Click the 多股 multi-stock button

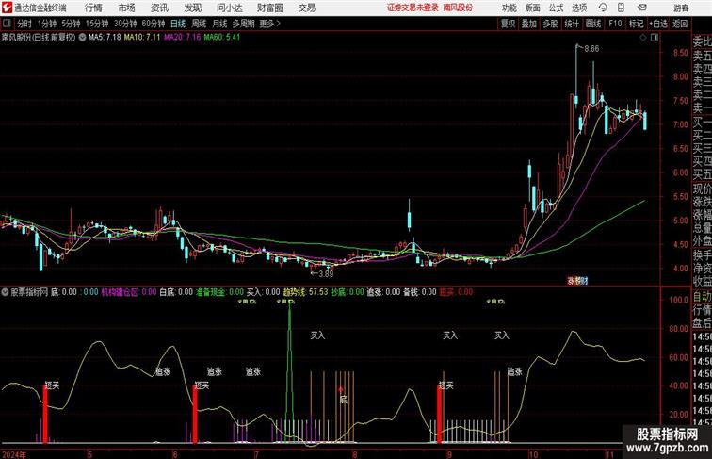(550, 24)
